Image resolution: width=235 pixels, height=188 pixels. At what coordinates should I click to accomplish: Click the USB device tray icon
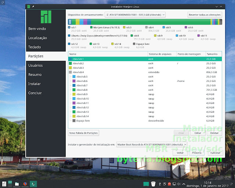pyautogui.click(x=160, y=184)
